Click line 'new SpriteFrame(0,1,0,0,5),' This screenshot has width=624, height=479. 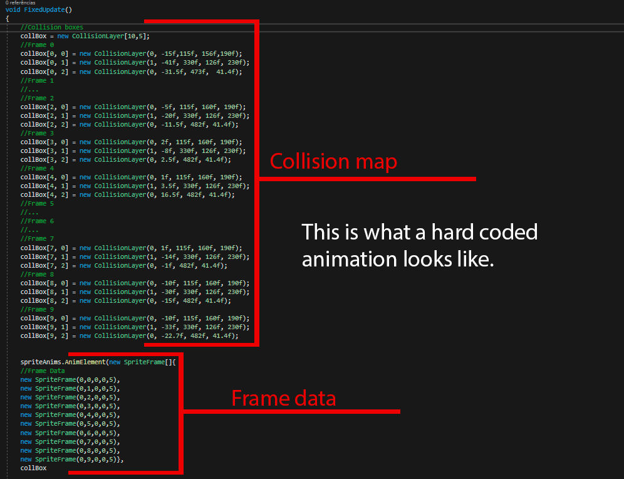[70, 388]
